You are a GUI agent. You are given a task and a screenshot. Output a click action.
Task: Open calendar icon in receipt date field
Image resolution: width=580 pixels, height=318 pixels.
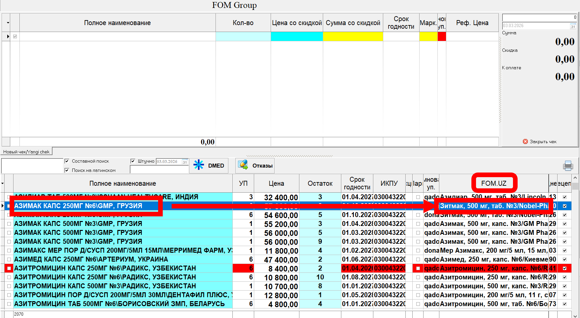tap(573, 26)
